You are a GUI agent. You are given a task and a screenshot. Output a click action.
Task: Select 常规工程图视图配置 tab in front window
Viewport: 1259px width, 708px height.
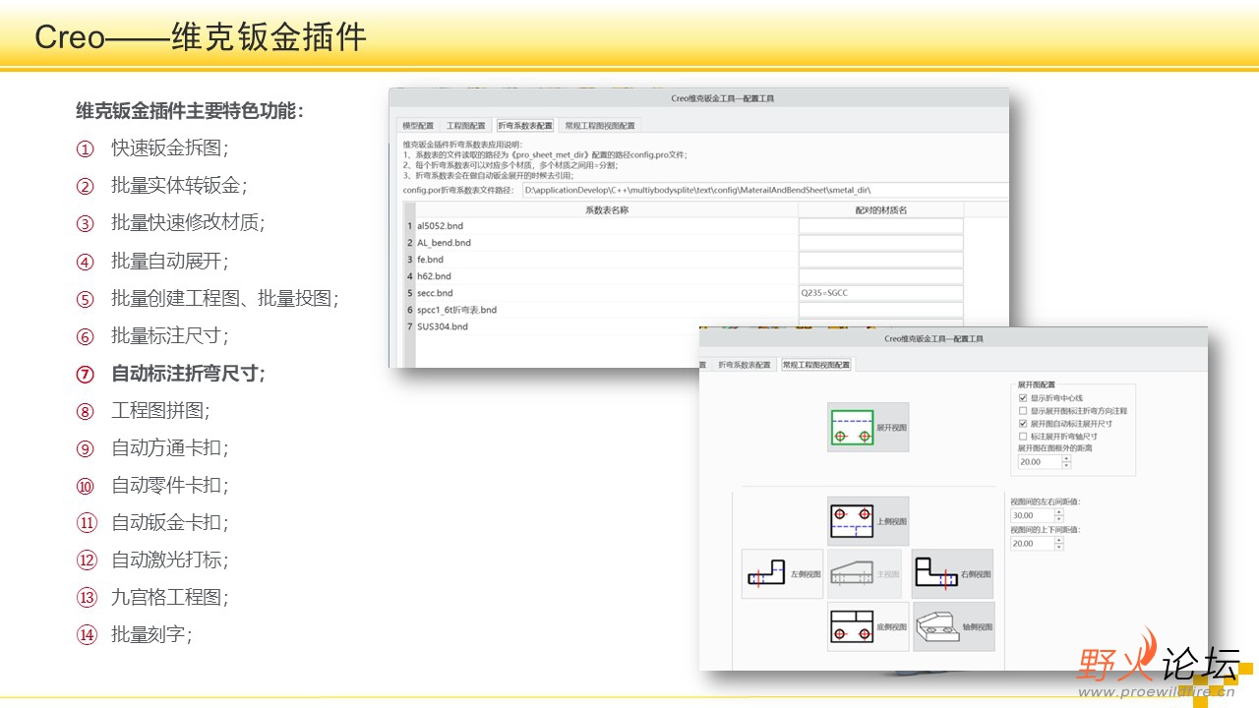pyautogui.click(x=816, y=365)
